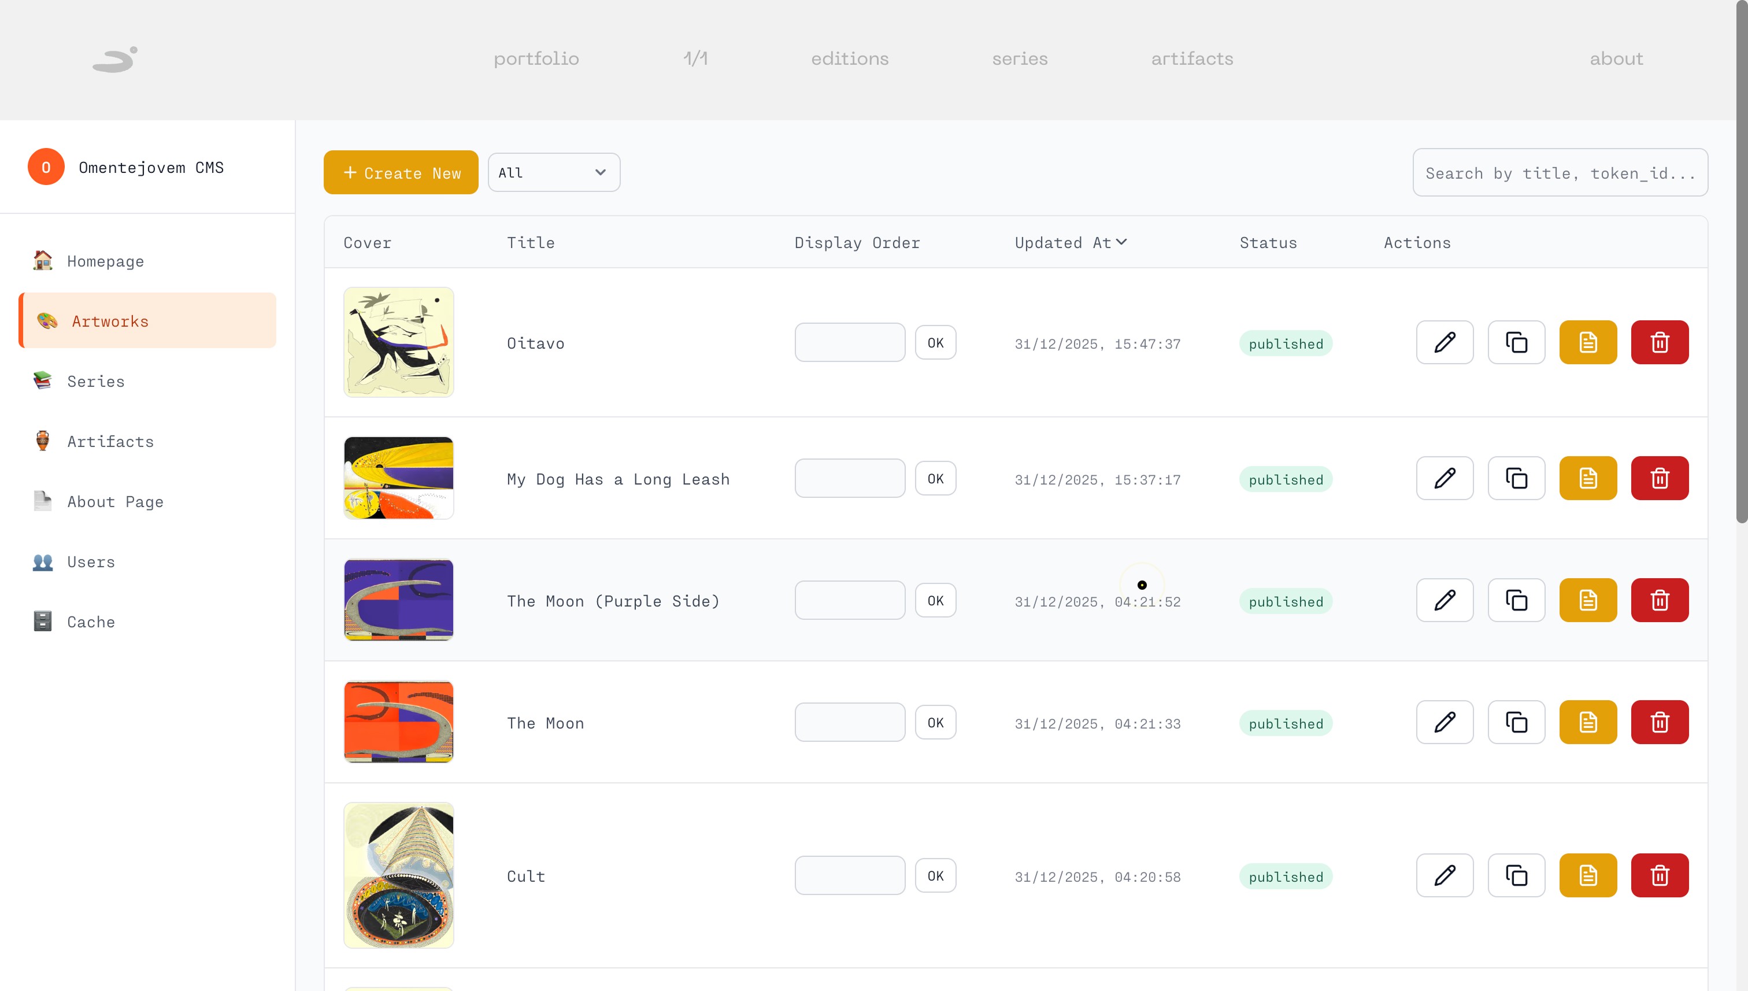Screen dimensions: 1748x991
Task: Focus the search by title field
Action: (x=1560, y=173)
